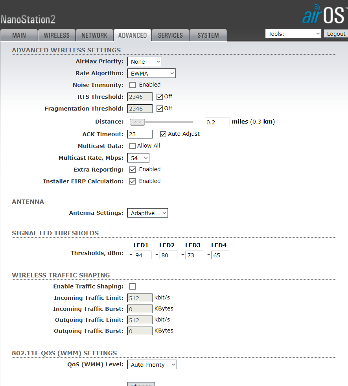Screen dimensions: 348x386
Task: Open the SERVICES tab
Action: pos(170,35)
